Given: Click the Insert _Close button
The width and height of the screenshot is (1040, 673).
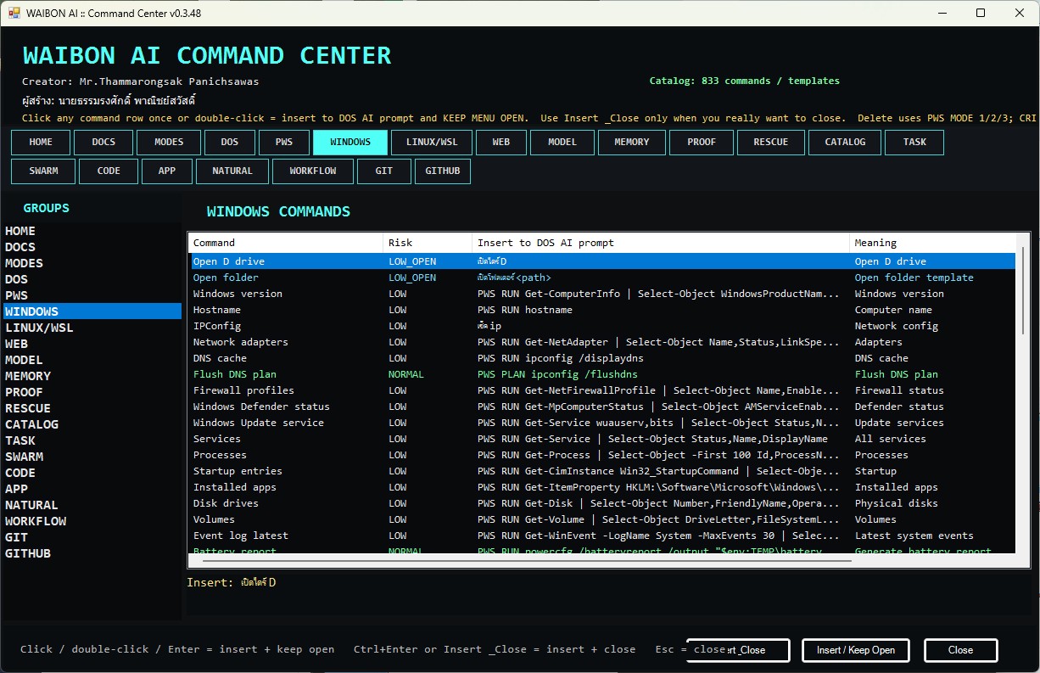Looking at the screenshot, I should [x=738, y=650].
